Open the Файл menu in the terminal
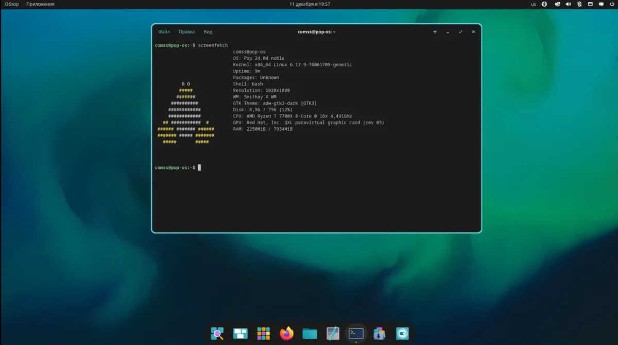This screenshot has width=618, height=345. pos(164,31)
